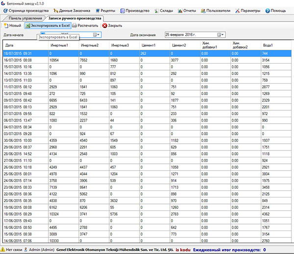This screenshot has width=294, height=254.
Task: Click the Новый document icon
Action: coord(6,25)
